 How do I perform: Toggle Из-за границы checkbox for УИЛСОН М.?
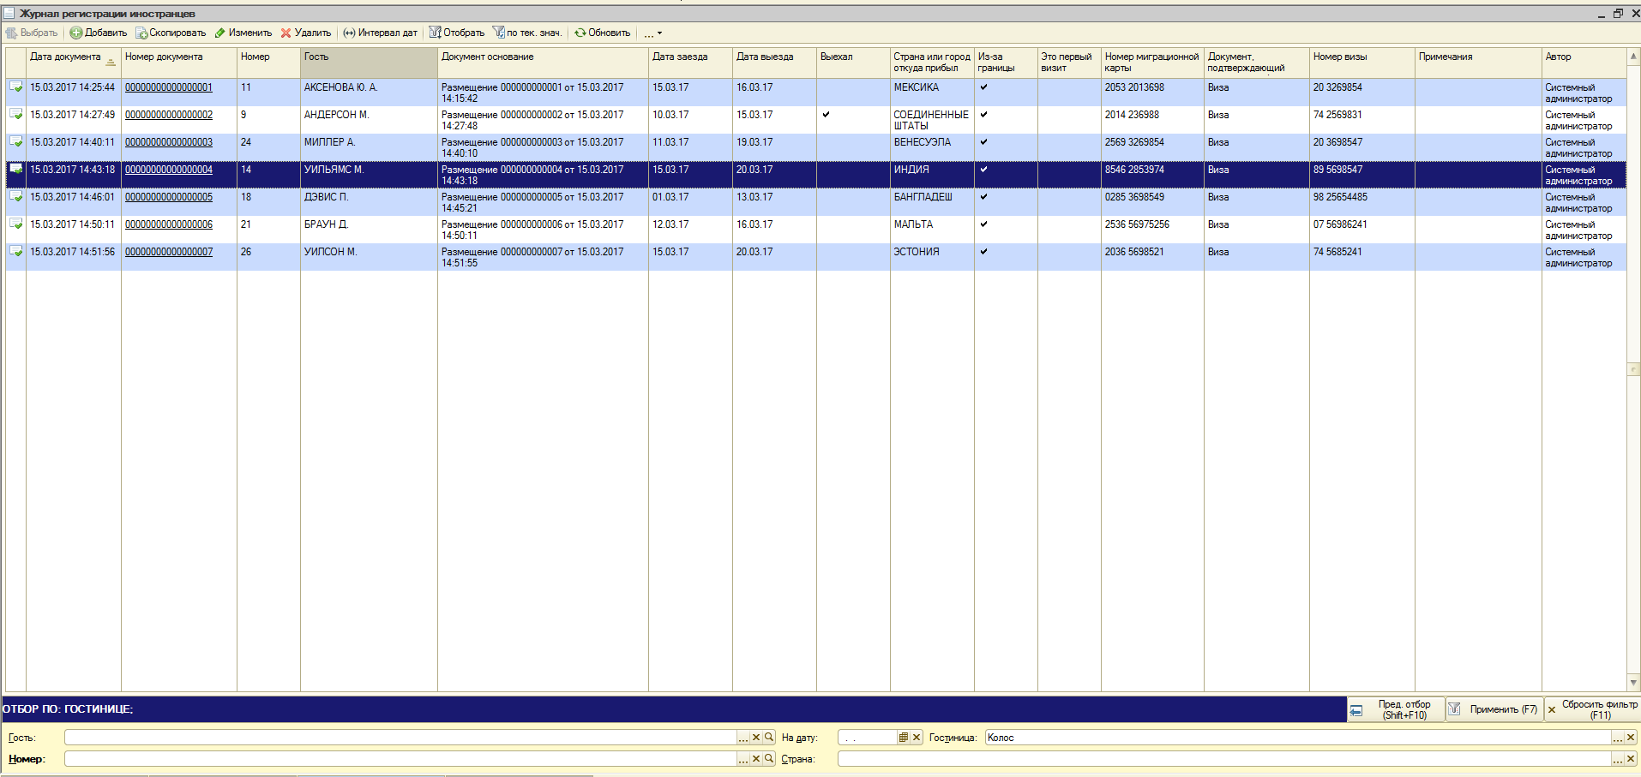tap(983, 251)
